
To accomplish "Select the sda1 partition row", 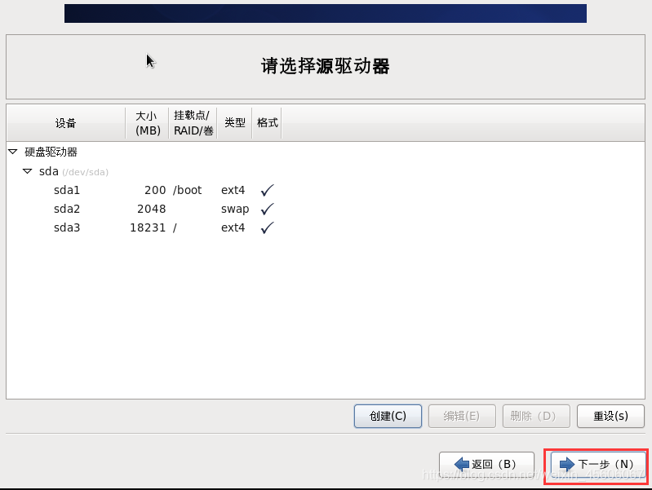I will [326, 190].
